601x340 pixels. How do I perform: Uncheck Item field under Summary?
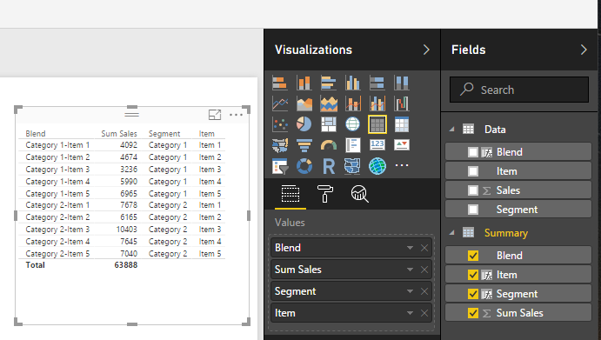coord(473,275)
